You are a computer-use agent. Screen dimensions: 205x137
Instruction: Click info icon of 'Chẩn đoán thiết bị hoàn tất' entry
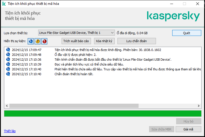8,74
